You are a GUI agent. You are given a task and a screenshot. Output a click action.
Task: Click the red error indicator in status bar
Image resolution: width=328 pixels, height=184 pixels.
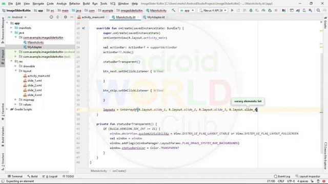pos(324,181)
